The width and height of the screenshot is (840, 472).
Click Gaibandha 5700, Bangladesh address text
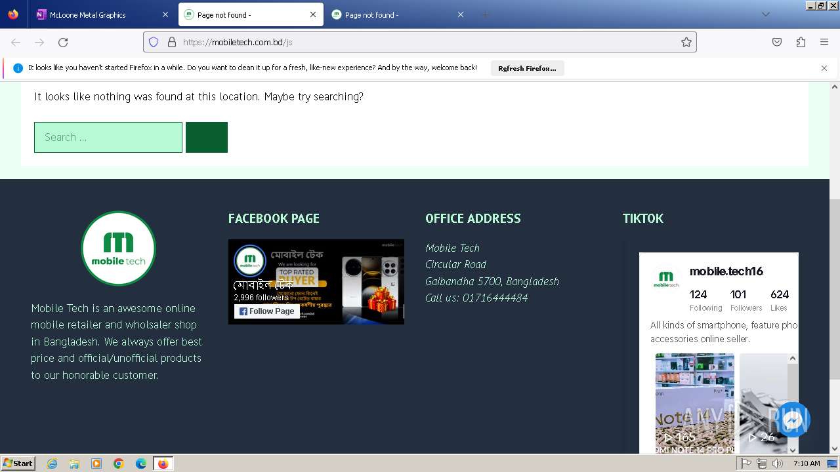tap(492, 281)
